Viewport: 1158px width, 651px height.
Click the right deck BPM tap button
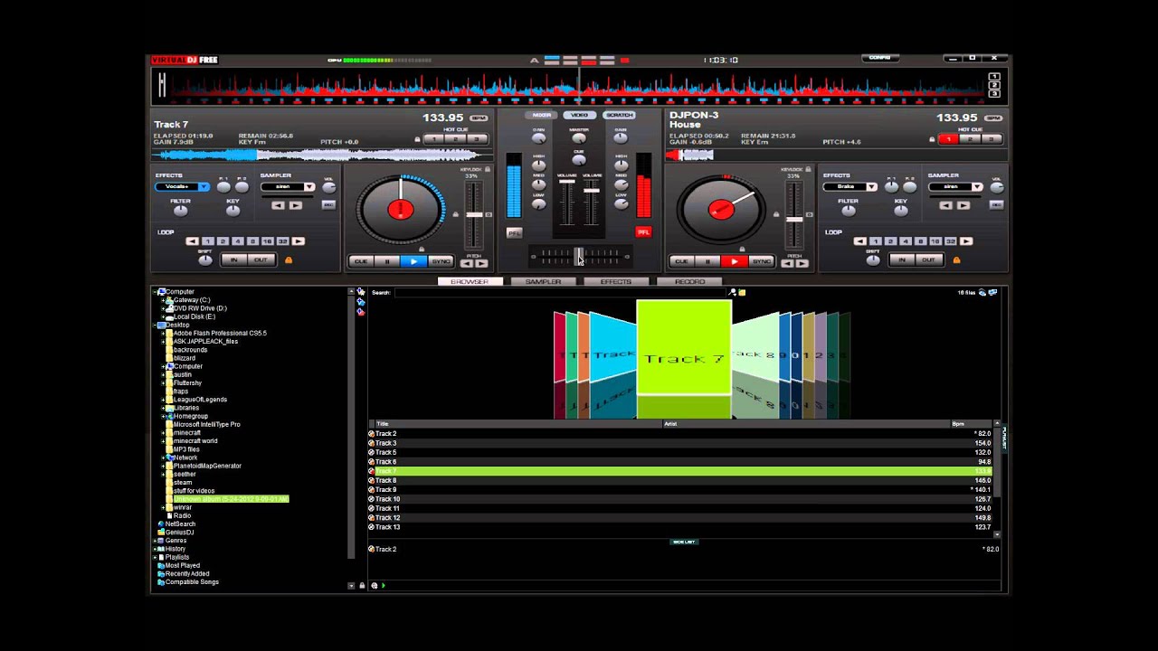pyautogui.click(x=993, y=118)
